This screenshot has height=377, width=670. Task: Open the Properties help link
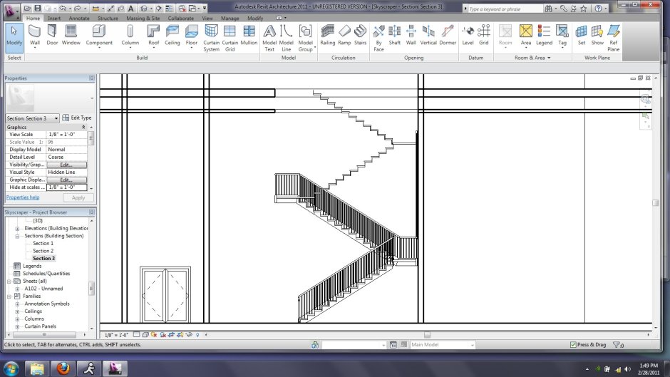click(x=23, y=197)
